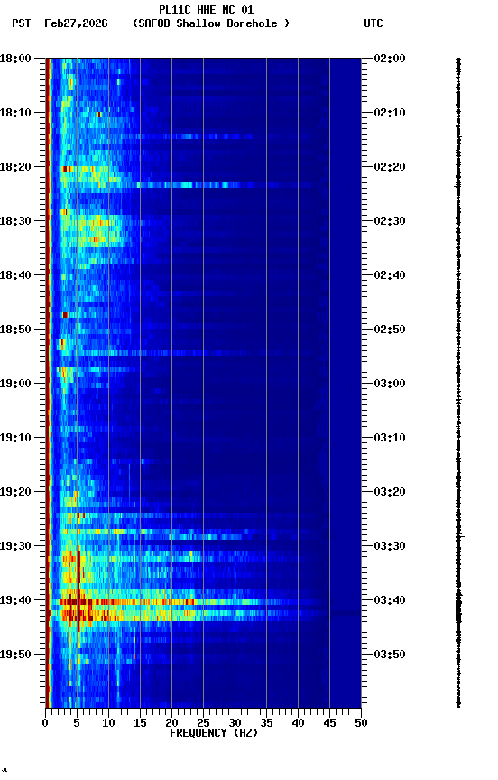Click the '19:20' PST time label

pos(15,492)
